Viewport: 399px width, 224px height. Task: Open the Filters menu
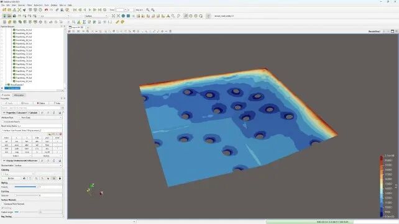coord(29,5)
